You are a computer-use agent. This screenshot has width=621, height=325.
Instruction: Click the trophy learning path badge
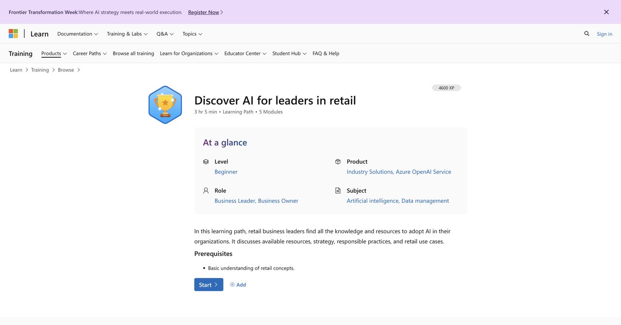pyautogui.click(x=165, y=105)
